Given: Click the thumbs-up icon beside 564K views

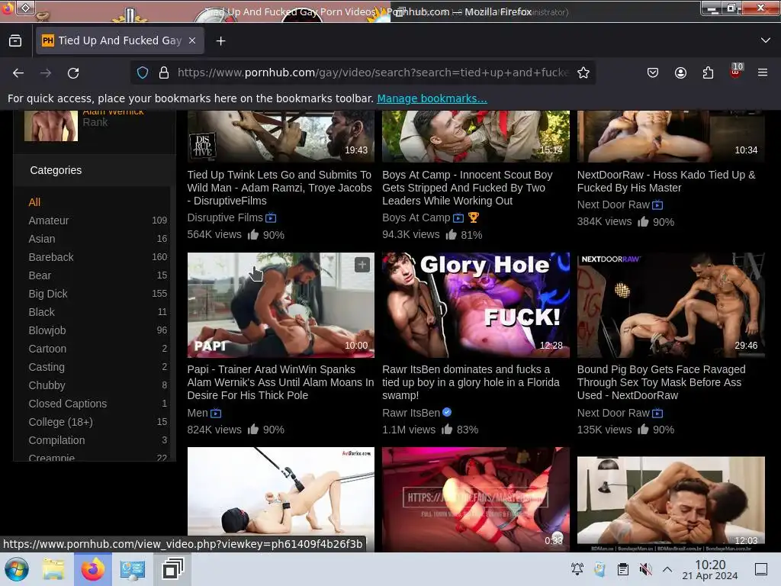Looking at the screenshot, I should click(x=253, y=234).
